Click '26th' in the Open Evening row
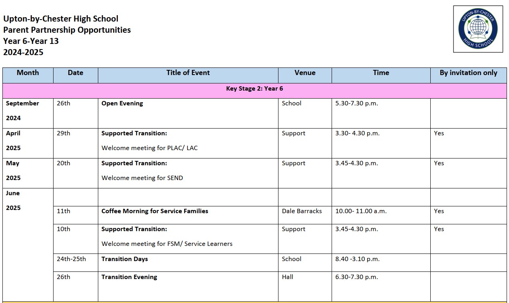This screenshot has height=303, width=509. (64, 103)
